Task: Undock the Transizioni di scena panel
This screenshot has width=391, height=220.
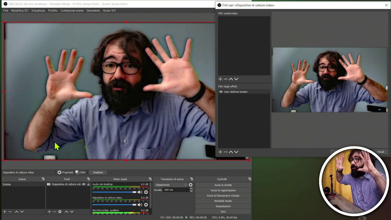Action: [x=192, y=179]
